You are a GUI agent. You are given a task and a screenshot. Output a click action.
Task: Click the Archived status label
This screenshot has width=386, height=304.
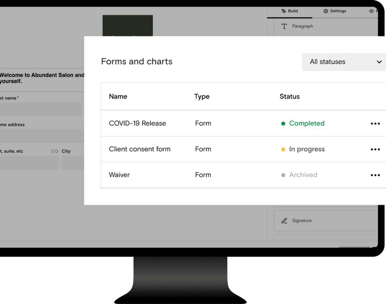click(x=303, y=175)
